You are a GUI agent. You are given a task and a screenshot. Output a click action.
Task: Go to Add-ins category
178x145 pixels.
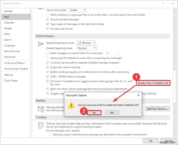tap(16, 75)
